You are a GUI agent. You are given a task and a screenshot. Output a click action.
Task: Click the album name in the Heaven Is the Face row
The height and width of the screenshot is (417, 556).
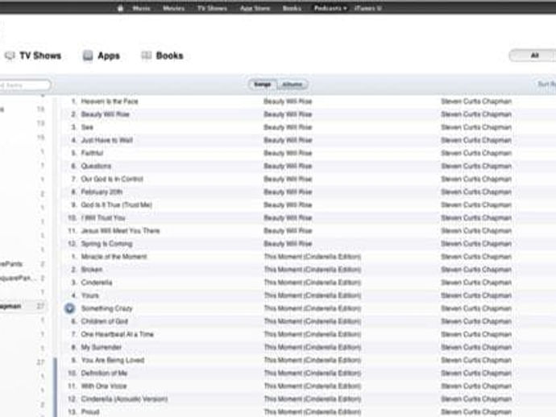[x=288, y=101]
